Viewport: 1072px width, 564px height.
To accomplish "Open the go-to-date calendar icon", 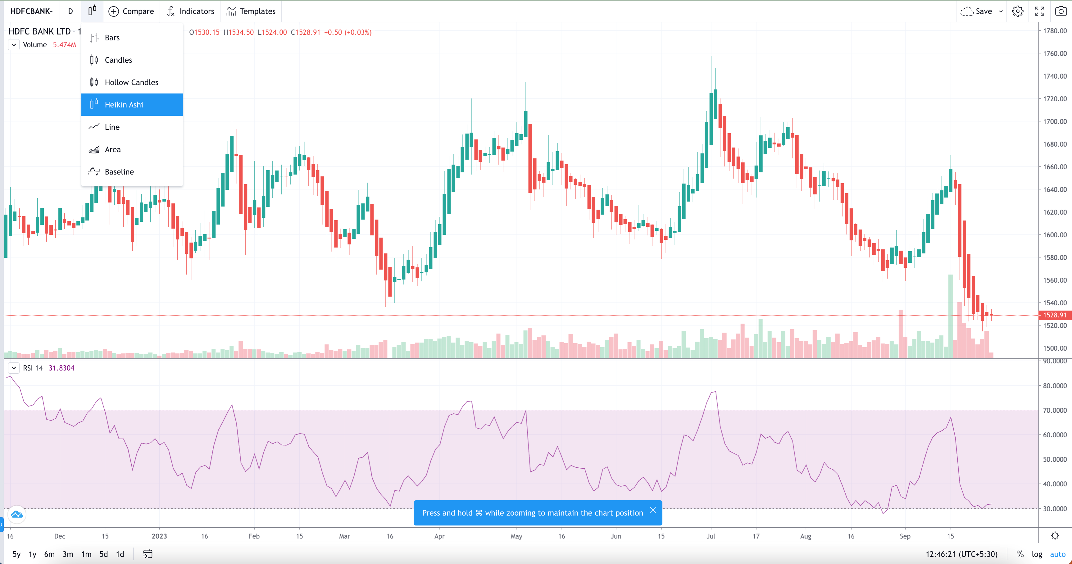I will click(147, 553).
